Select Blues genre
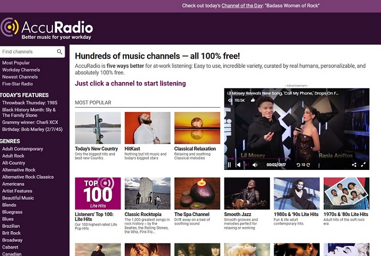Image resolution: width=381 pixels, height=256 pixels. coord(8,219)
